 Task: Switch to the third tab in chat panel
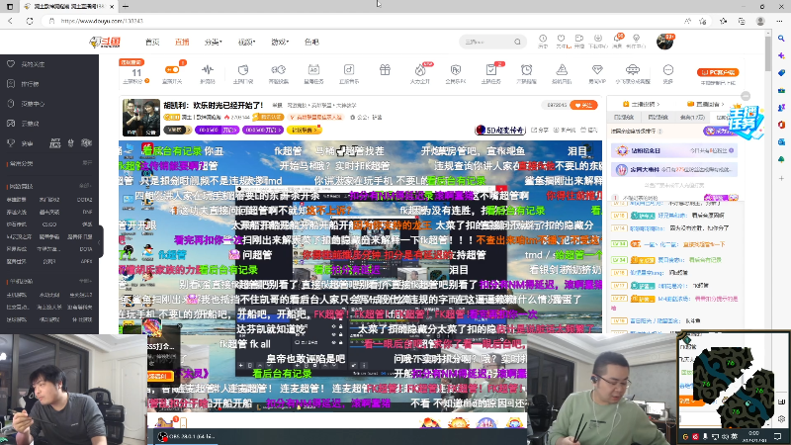point(692,117)
